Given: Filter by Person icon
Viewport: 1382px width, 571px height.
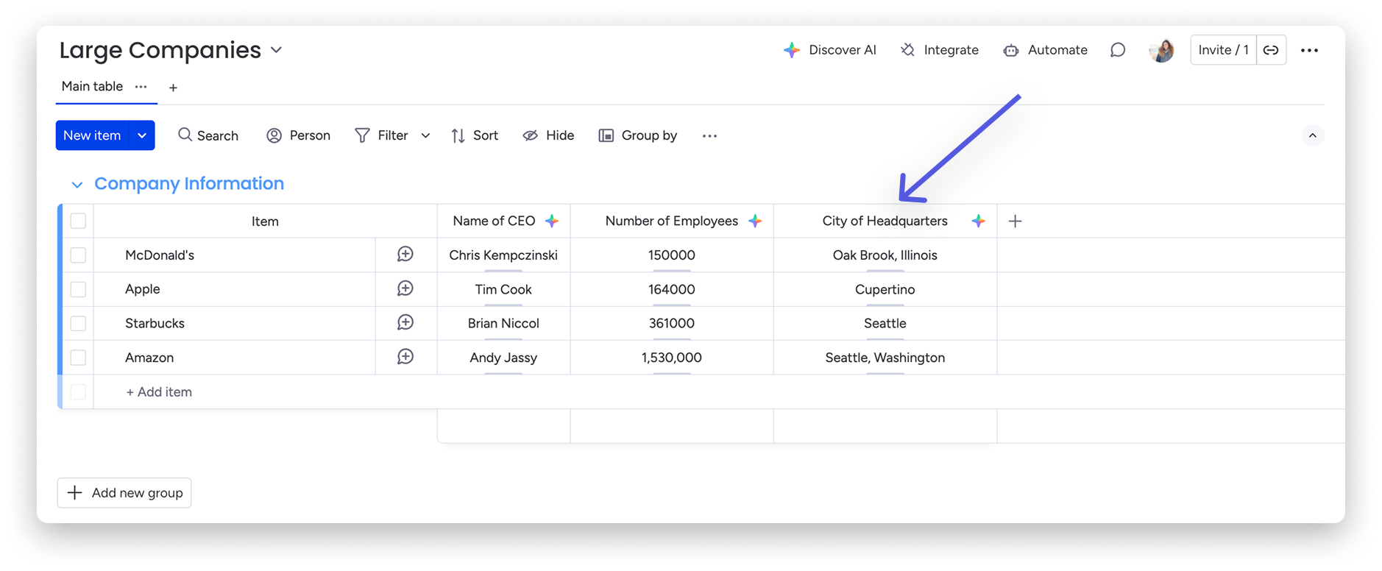Looking at the screenshot, I should click(274, 135).
